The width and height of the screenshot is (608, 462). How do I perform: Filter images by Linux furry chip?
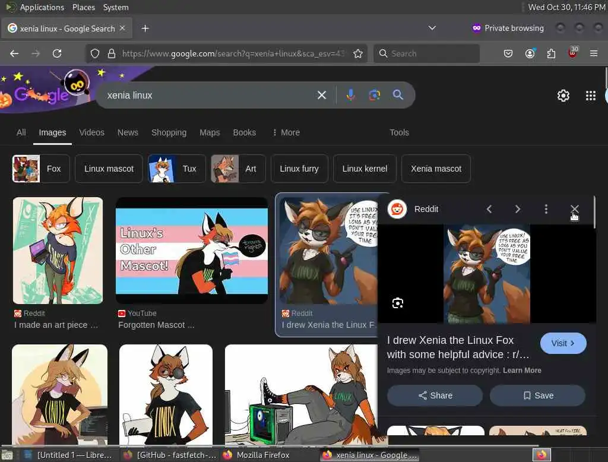pos(299,169)
